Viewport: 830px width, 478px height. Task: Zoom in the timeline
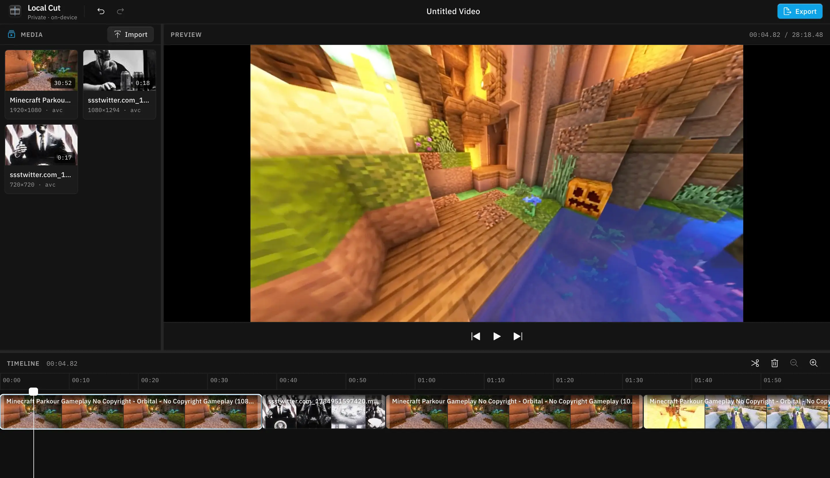(x=814, y=363)
